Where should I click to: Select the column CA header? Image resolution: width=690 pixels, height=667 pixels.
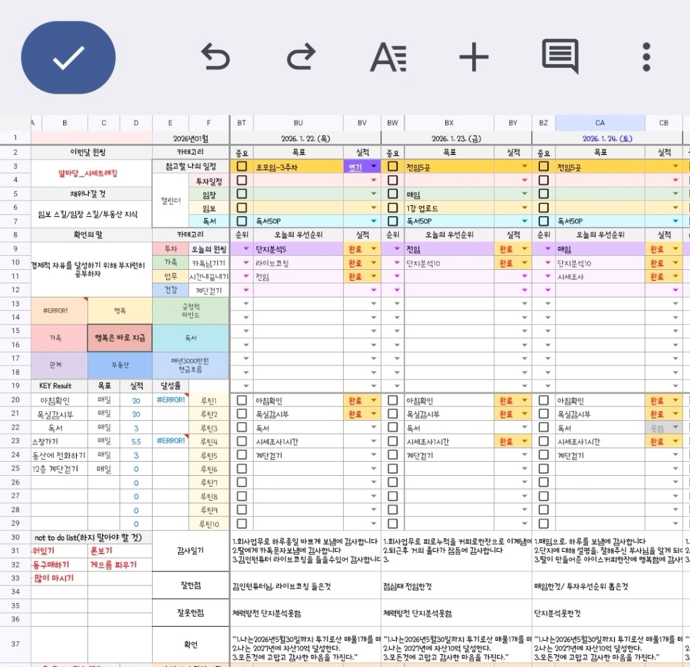599,123
